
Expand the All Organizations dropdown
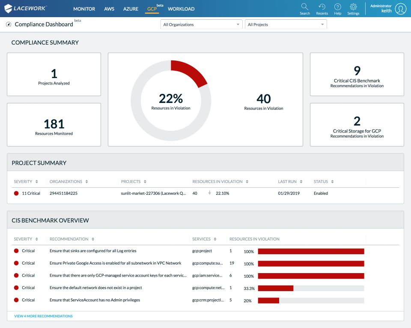click(201, 24)
